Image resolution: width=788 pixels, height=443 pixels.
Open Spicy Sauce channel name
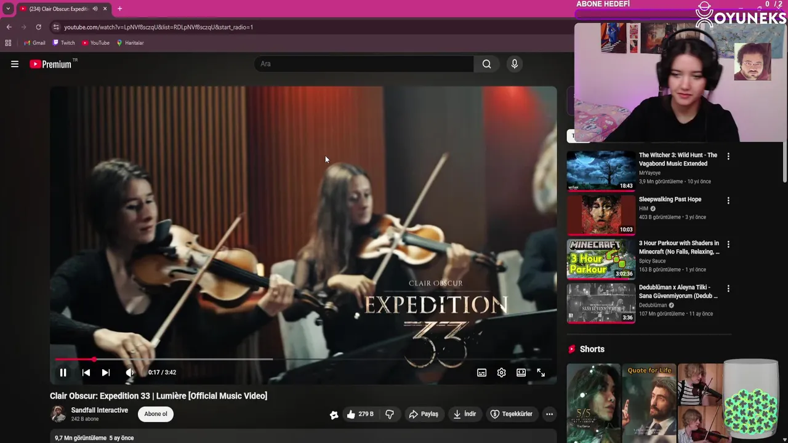(x=652, y=261)
